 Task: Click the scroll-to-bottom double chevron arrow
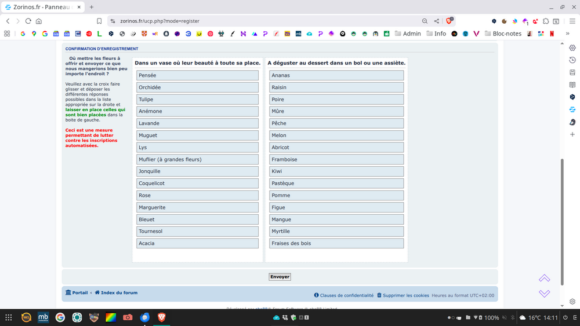click(x=544, y=294)
